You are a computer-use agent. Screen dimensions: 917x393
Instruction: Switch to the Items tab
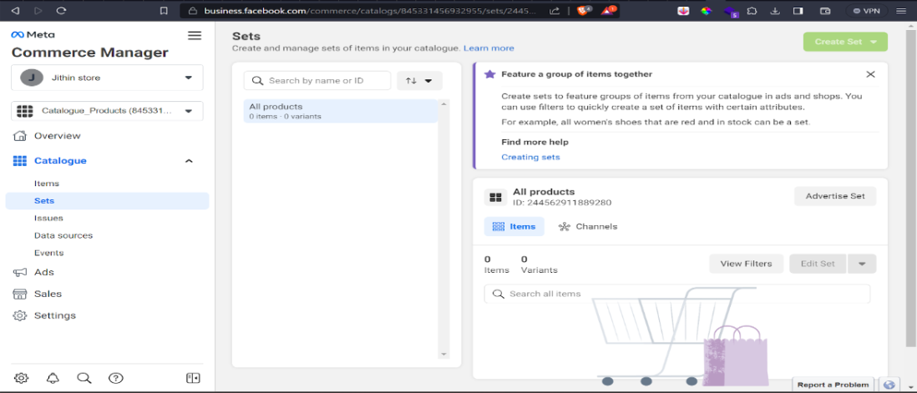pos(514,227)
